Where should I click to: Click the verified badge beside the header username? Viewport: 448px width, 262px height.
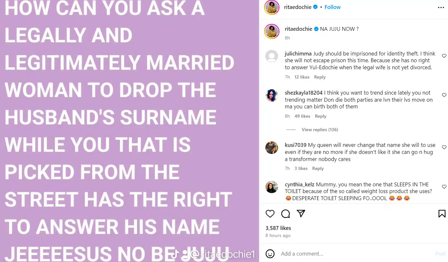coord(316,7)
